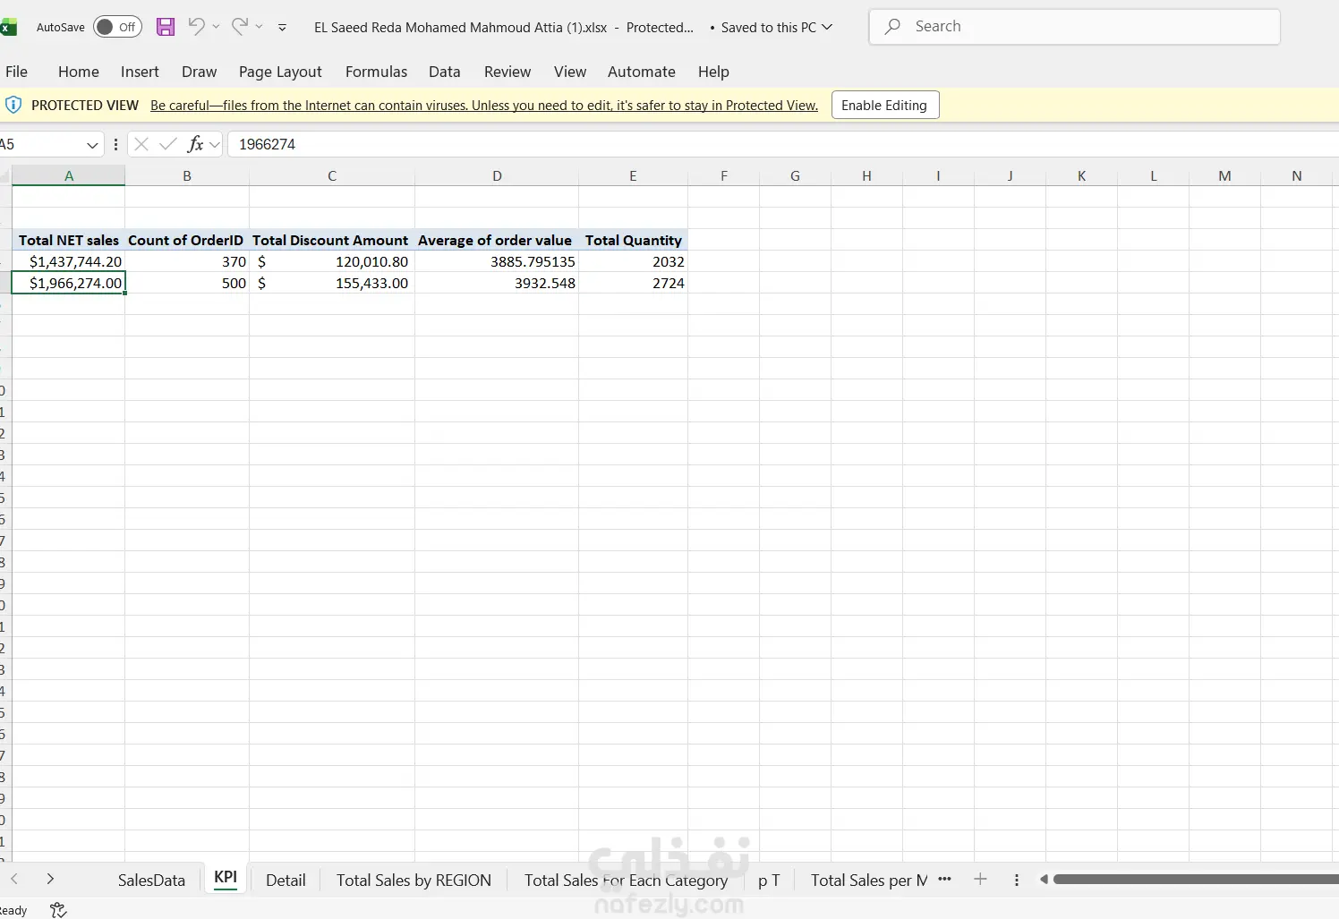Screen dimensions: 1339x919
Task: Select cell with $1,966,274.00
Action: tap(69, 283)
